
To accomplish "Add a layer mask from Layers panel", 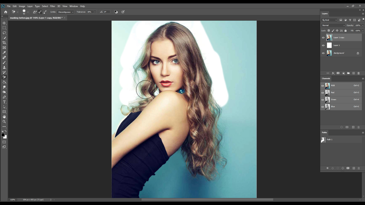I will tap(338, 73).
